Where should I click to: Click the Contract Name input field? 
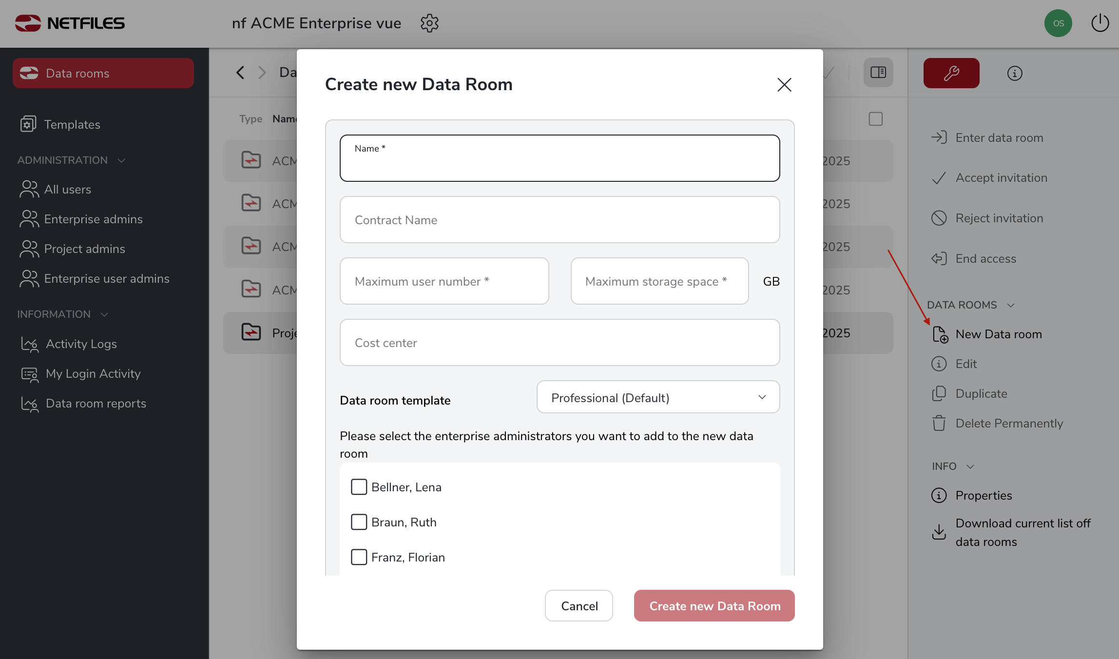click(x=559, y=220)
